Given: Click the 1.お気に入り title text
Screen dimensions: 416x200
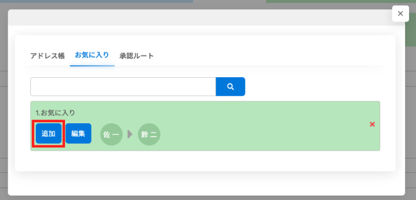Looking at the screenshot, I should coord(55,113).
